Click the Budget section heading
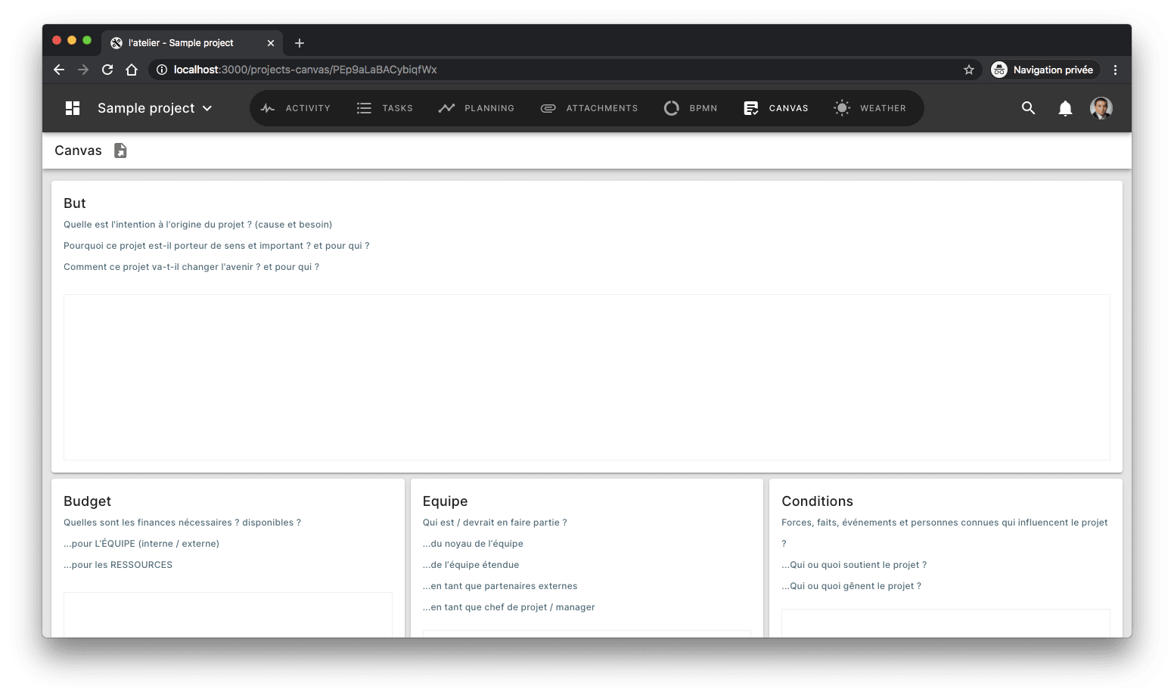 pos(87,501)
